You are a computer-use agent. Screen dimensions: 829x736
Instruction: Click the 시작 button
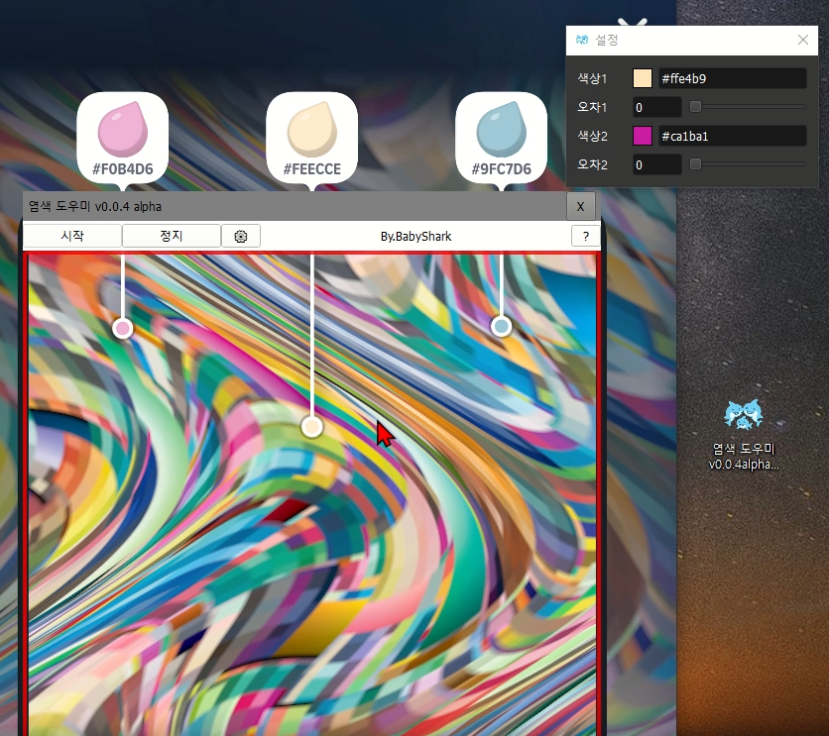tap(72, 236)
